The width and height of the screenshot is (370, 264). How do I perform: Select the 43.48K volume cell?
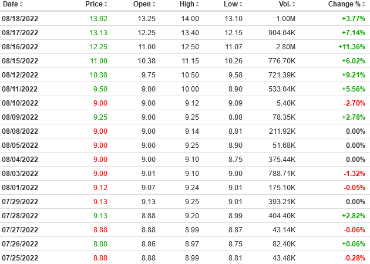pyautogui.click(x=285, y=258)
